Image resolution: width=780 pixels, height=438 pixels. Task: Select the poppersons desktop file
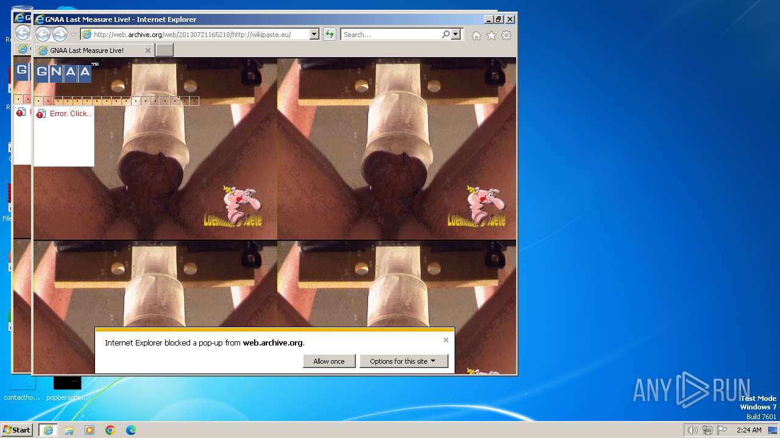coord(67,388)
